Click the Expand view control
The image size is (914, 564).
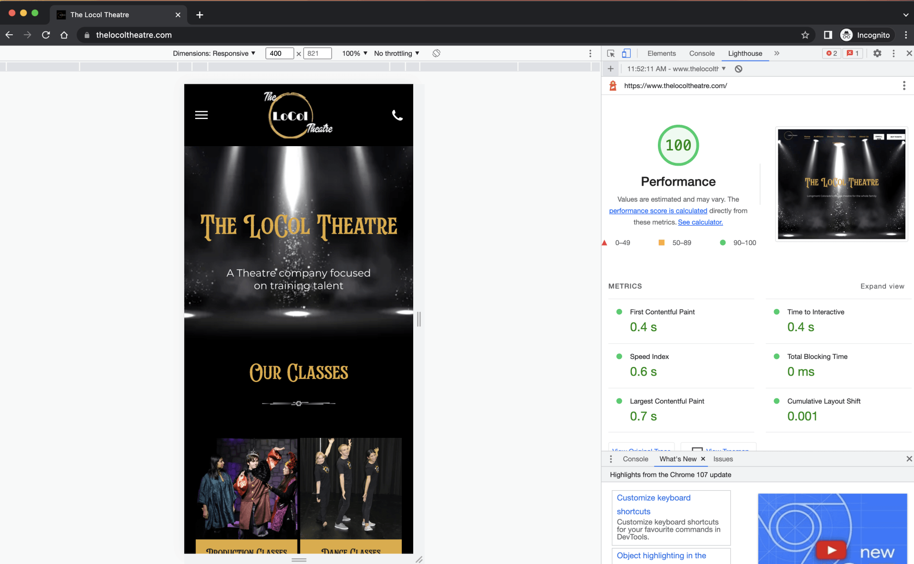coord(882,286)
